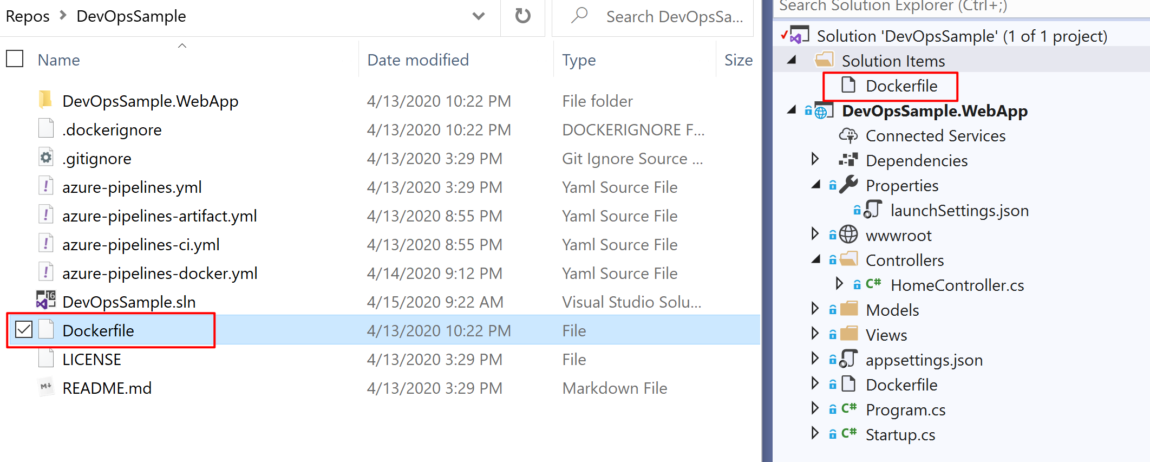Click the C# icon of Program.cs
This screenshot has height=462, width=1150.
tap(848, 408)
